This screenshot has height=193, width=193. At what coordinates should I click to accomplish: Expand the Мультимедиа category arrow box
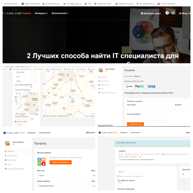(x=33, y=72)
